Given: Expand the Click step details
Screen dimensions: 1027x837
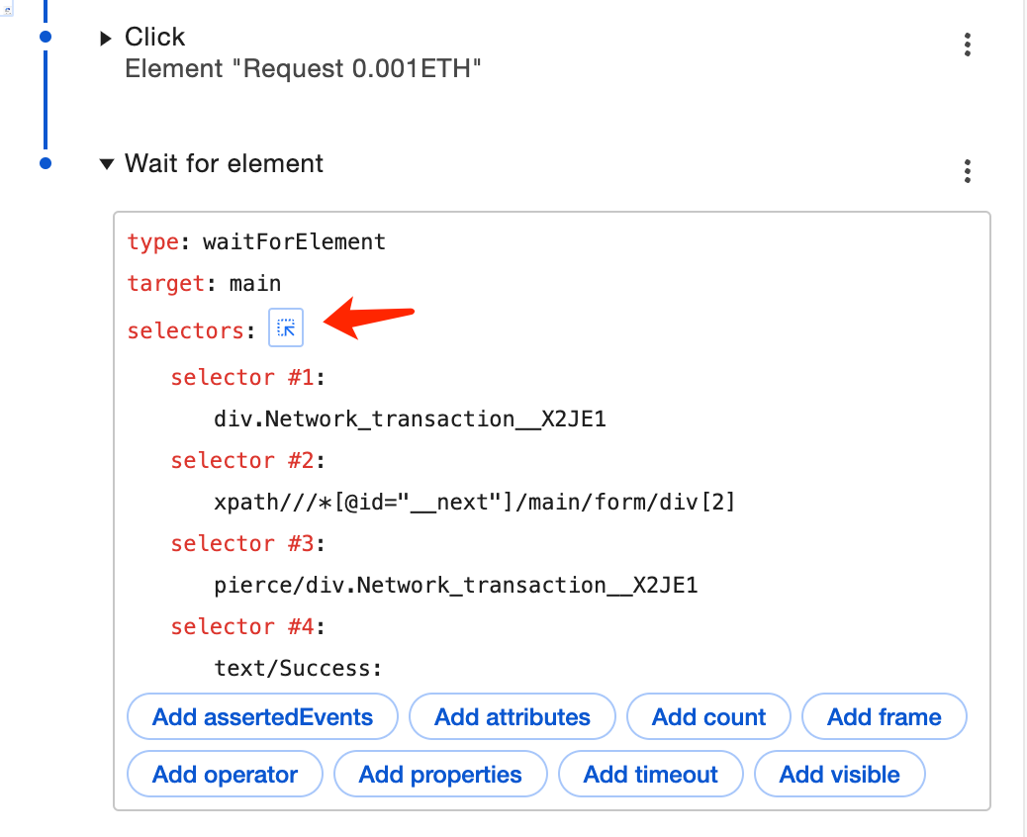Looking at the screenshot, I should (x=106, y=39).
